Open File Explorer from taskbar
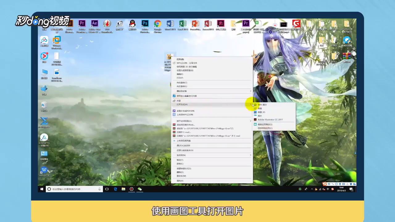This screenshot has width=395, height=222. coord(123,189)
